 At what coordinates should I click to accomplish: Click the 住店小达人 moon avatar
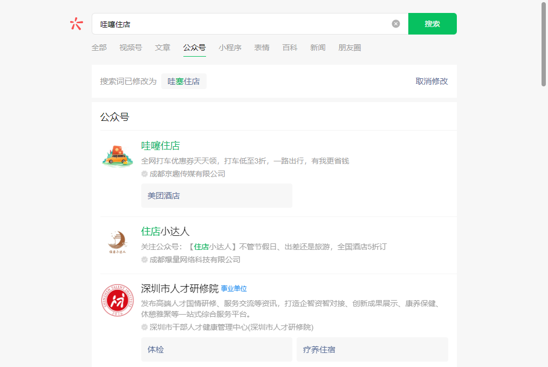pos(118,242)
